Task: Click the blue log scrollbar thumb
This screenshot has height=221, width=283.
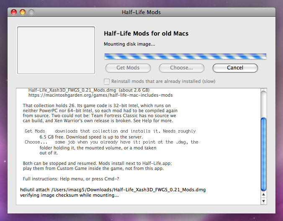Action: [x=263, y=154]
